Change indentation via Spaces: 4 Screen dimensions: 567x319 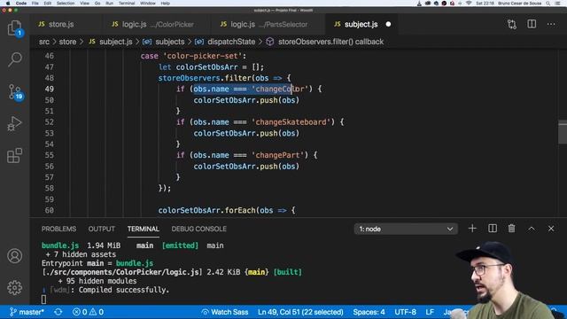pos(369,312)
